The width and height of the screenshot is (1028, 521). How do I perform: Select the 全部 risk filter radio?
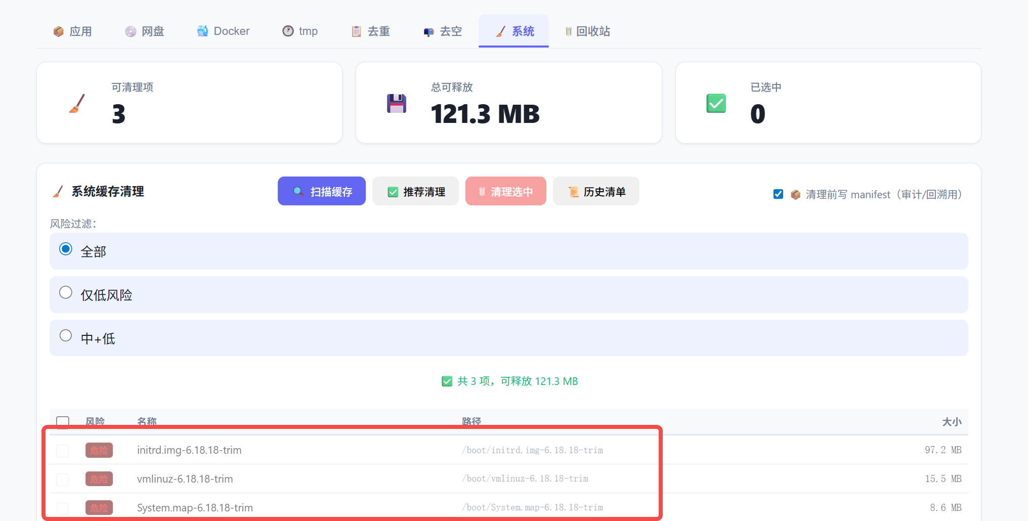click(x=66, y=249)
